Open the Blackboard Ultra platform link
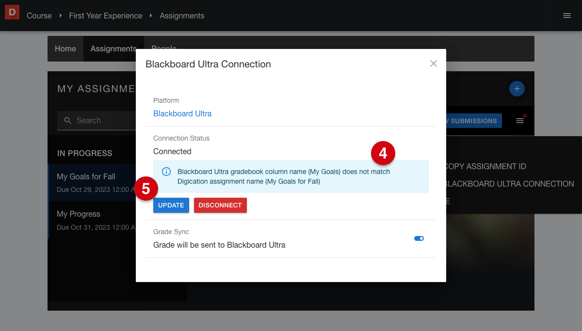582x331 pixels. click(x=182, y=113)
